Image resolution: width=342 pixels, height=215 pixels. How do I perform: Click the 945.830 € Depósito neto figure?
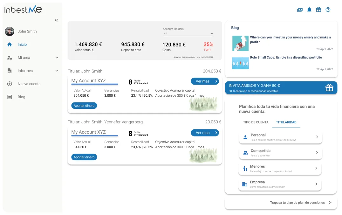[133, 45]
